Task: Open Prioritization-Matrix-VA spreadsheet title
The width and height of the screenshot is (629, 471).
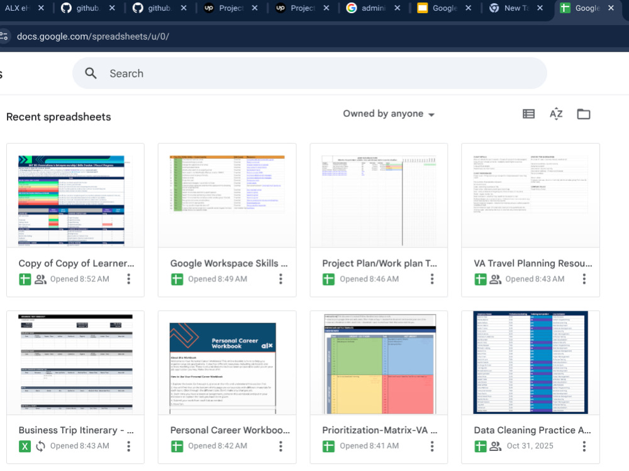Action: click(379, 430)
